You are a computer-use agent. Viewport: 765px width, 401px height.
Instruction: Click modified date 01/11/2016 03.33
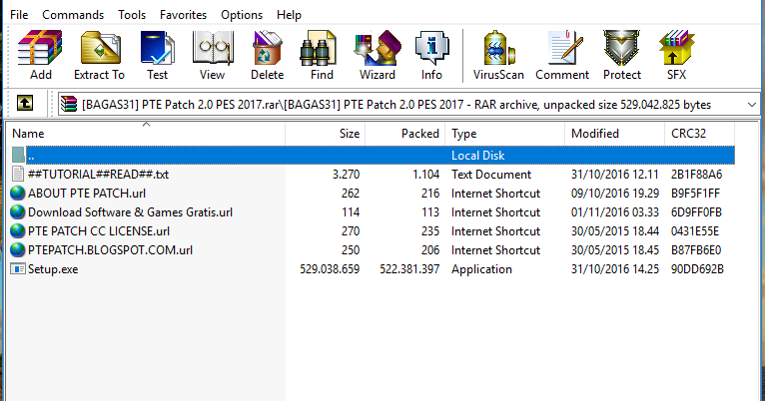pos(615,212)
